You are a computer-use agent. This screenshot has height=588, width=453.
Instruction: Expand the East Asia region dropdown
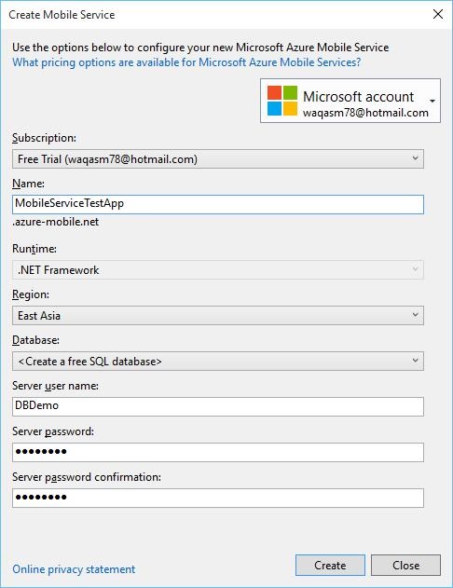[x=218, y=315]
